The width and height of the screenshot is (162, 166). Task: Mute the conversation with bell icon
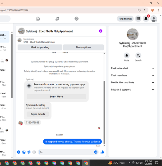pyautogui.click(x=127, y=55)
